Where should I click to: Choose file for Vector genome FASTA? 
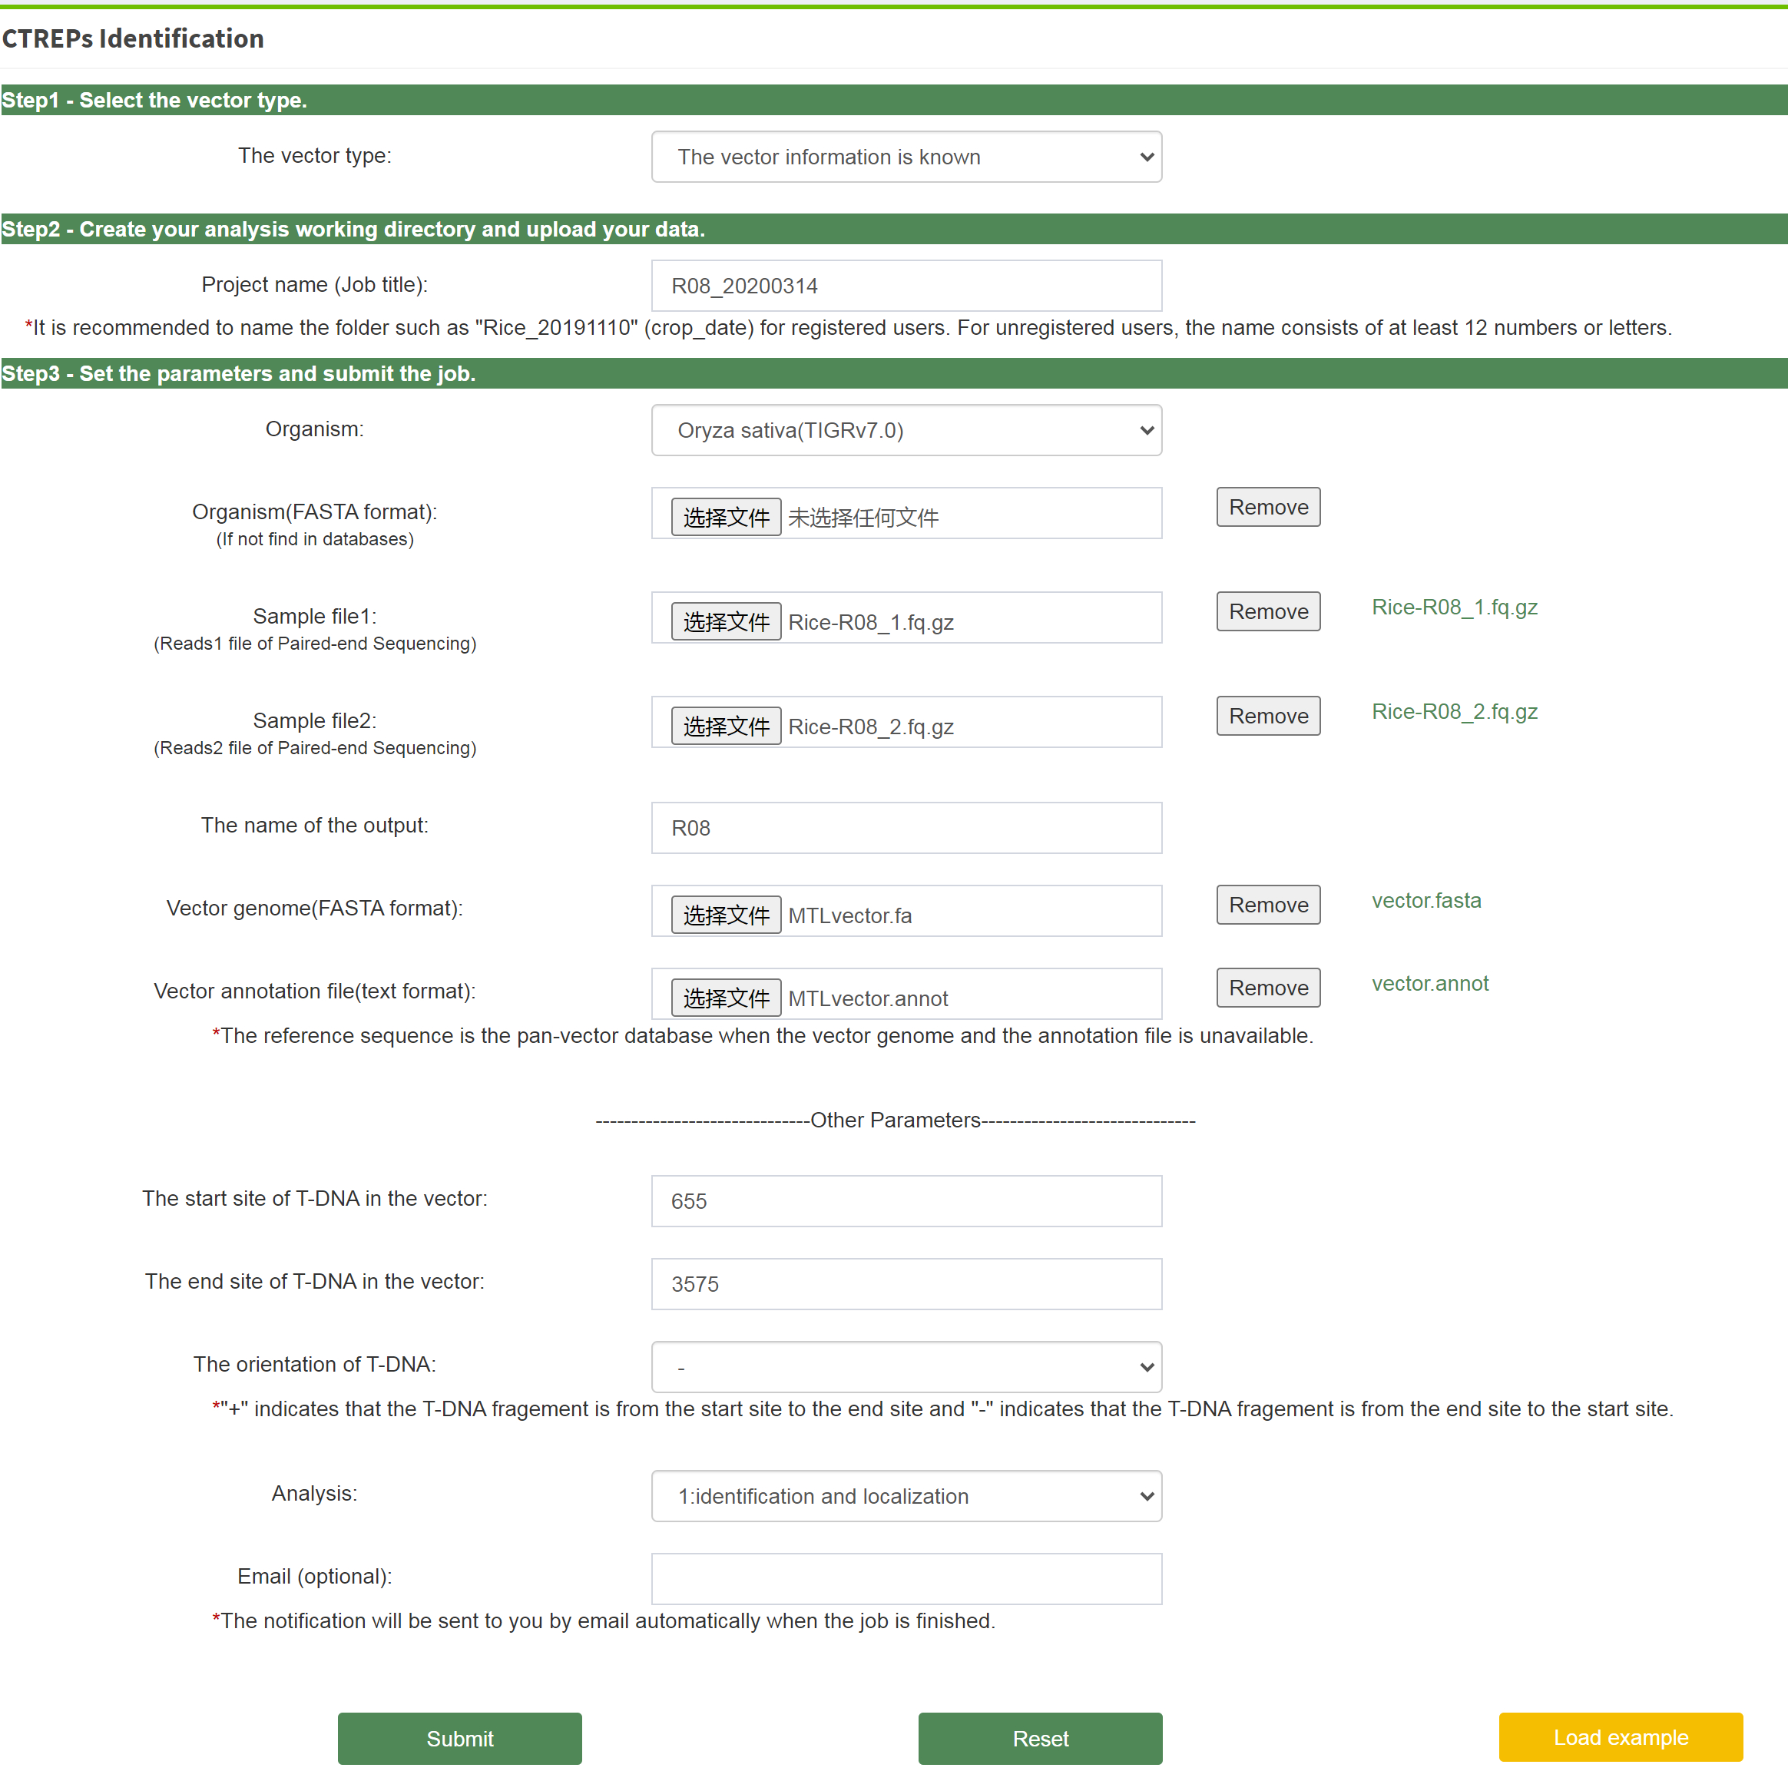(726, 915)
